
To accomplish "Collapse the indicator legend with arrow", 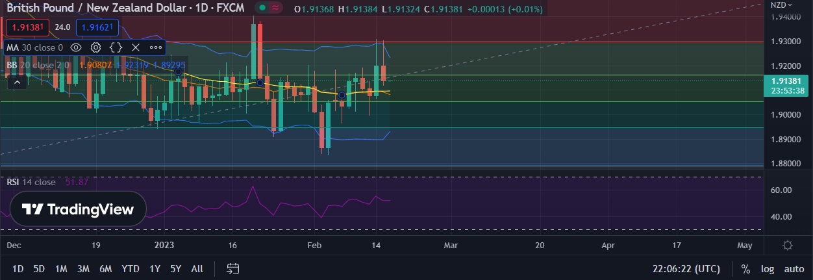I will click(18, 81).
